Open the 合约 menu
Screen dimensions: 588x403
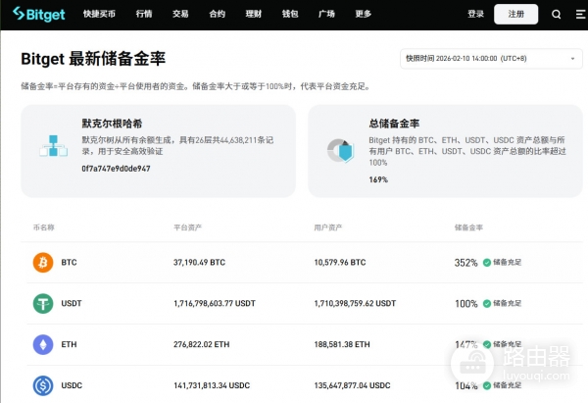[218, 14]
